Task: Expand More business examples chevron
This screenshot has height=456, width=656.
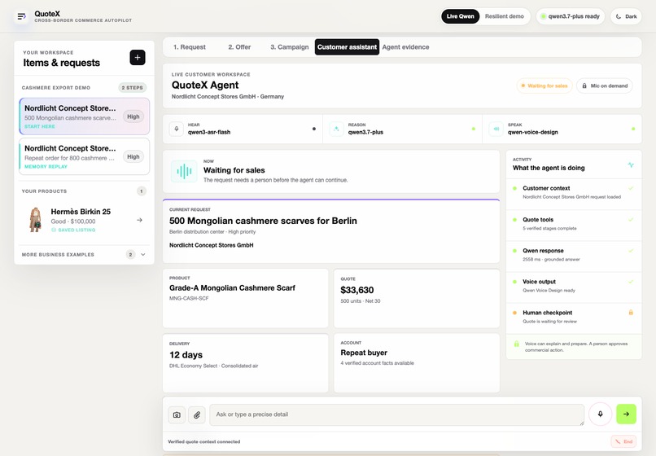Action: tap(143, 255)
